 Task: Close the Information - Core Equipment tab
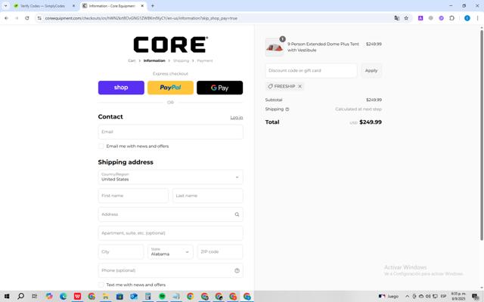click(142, 6)
